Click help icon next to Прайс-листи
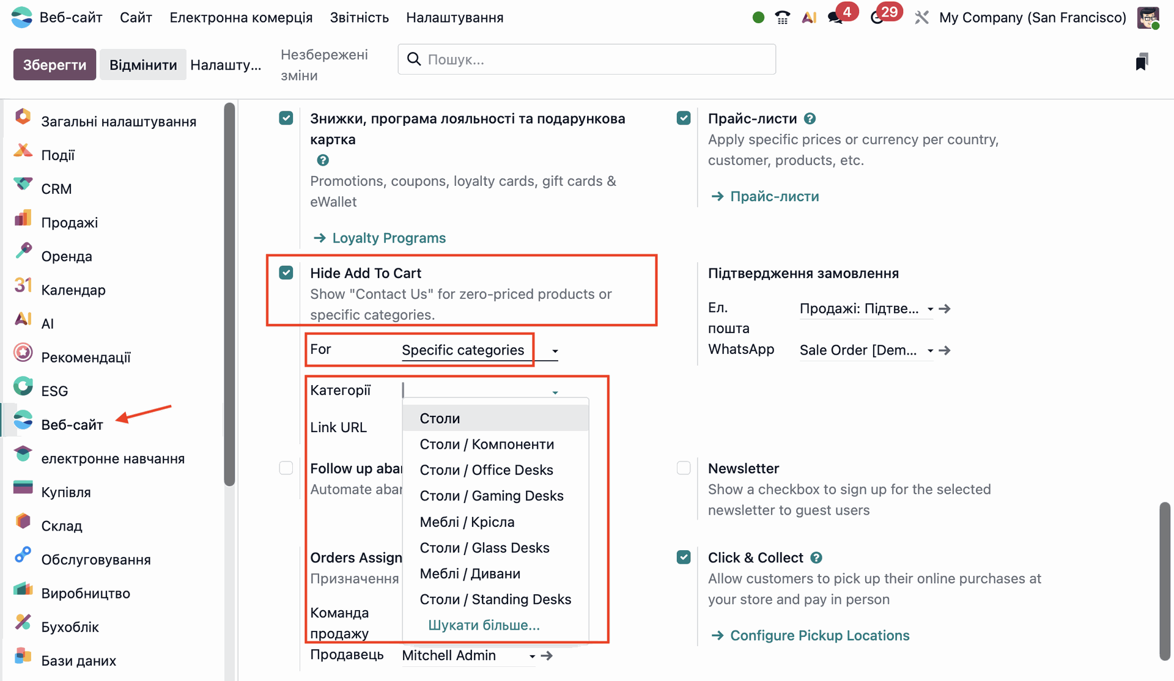1174x681 pixels. click(810, 119)
